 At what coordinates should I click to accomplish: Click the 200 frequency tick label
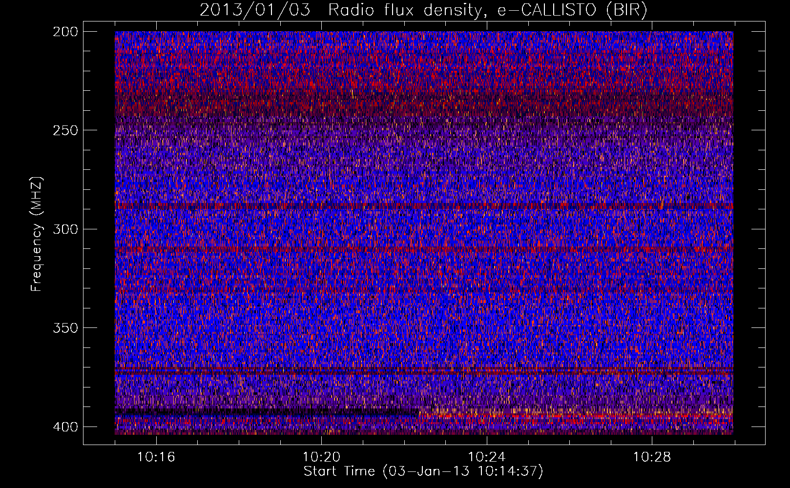[65, 32]
